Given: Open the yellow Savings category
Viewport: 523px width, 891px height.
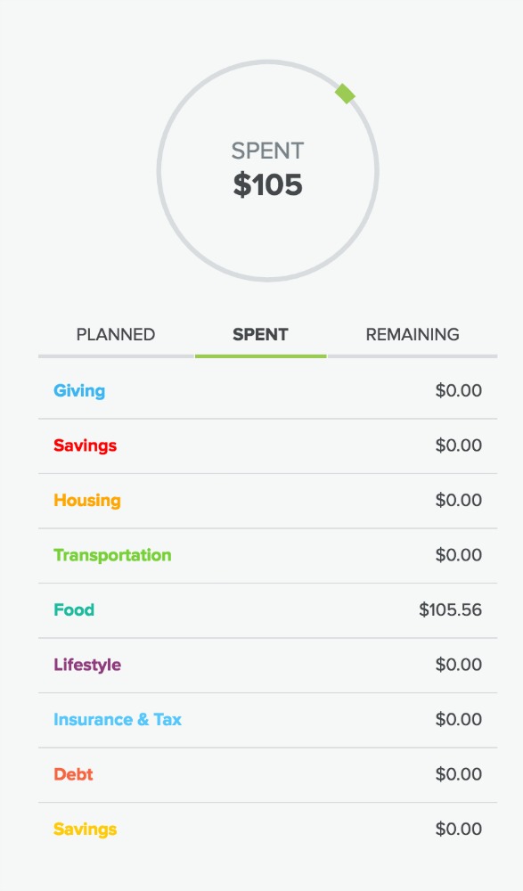Looking at the screenshot, I should [85, 829].
